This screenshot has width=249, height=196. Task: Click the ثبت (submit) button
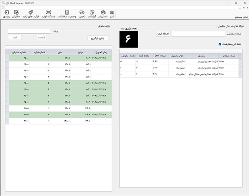click(x=15, y=37)
